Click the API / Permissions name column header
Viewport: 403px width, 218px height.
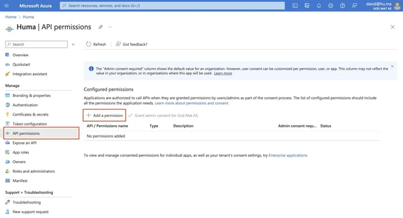[x=107, y=126]
